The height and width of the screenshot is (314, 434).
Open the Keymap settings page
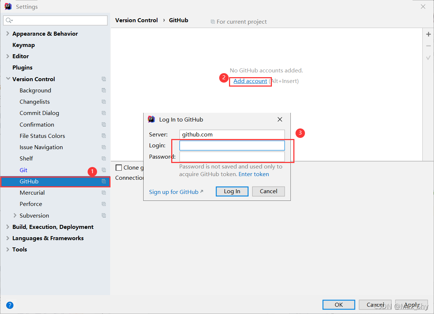24,45
